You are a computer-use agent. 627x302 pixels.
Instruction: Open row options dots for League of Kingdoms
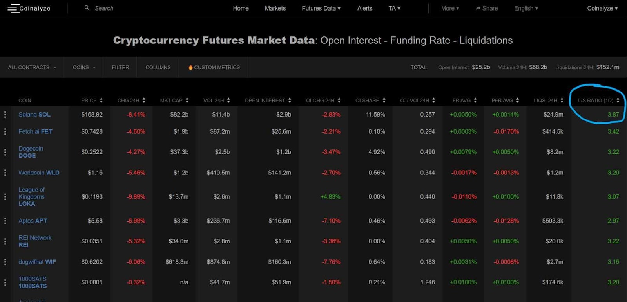pyautogui.click(x=5, y=197)
